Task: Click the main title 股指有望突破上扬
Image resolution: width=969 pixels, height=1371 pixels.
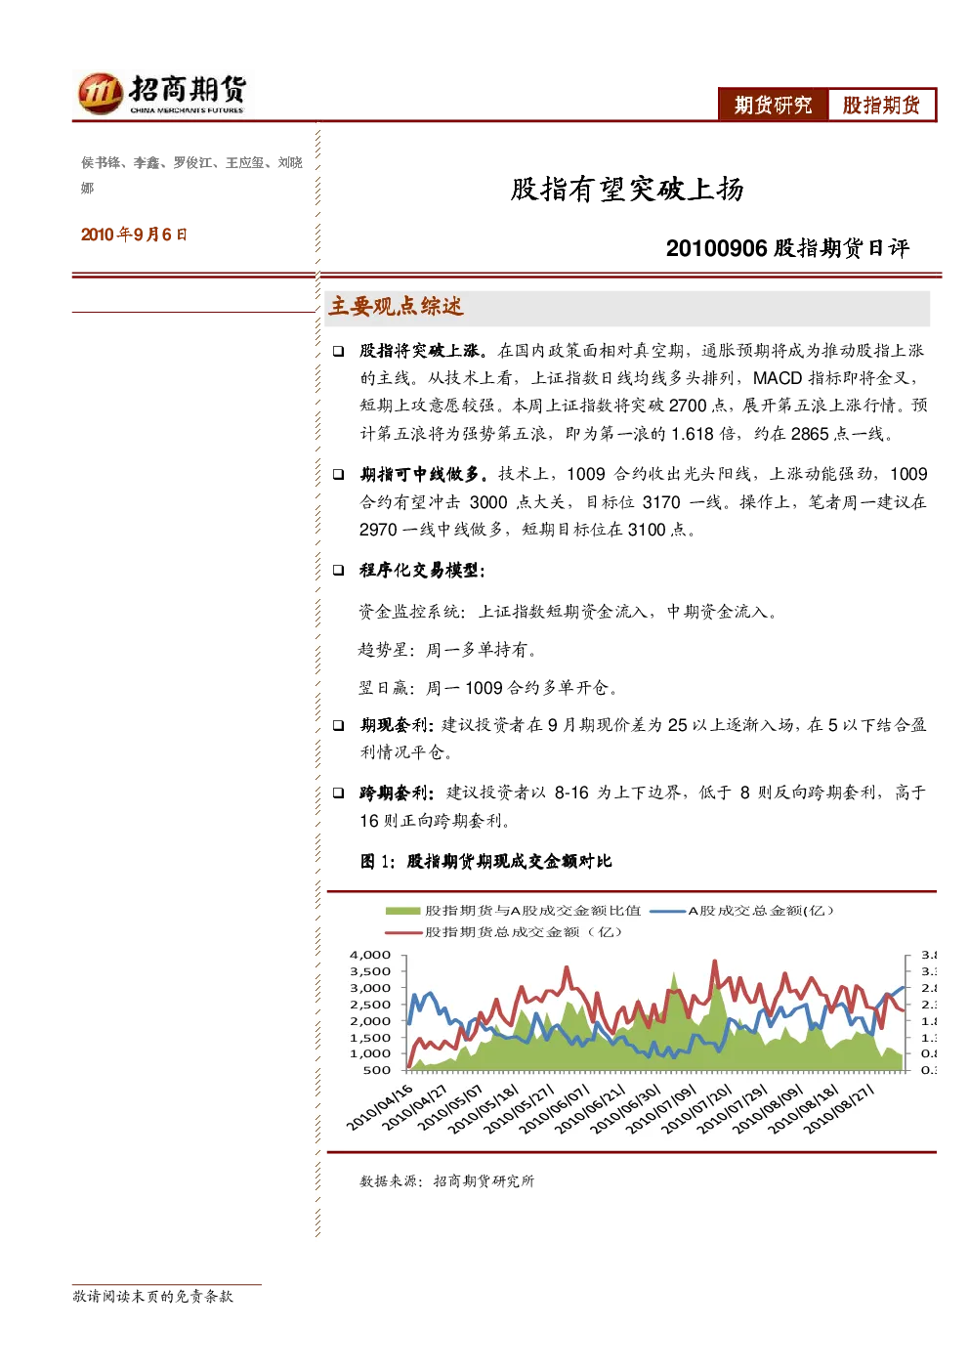Action: [x=627, y=189]
